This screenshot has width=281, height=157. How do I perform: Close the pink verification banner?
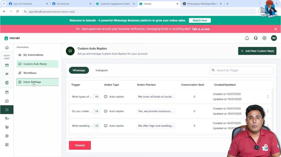coord(276,29)
